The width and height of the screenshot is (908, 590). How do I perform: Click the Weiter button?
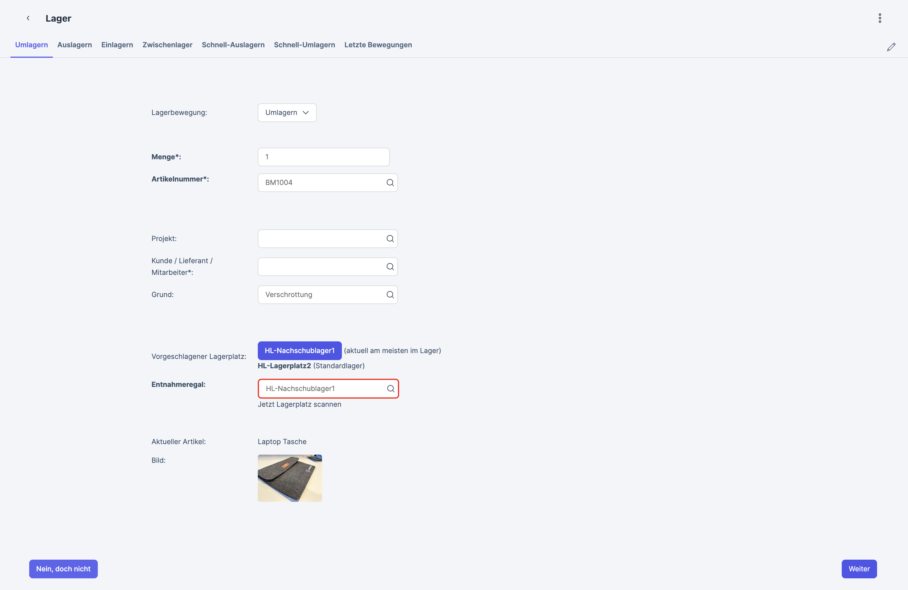(859, 569)
